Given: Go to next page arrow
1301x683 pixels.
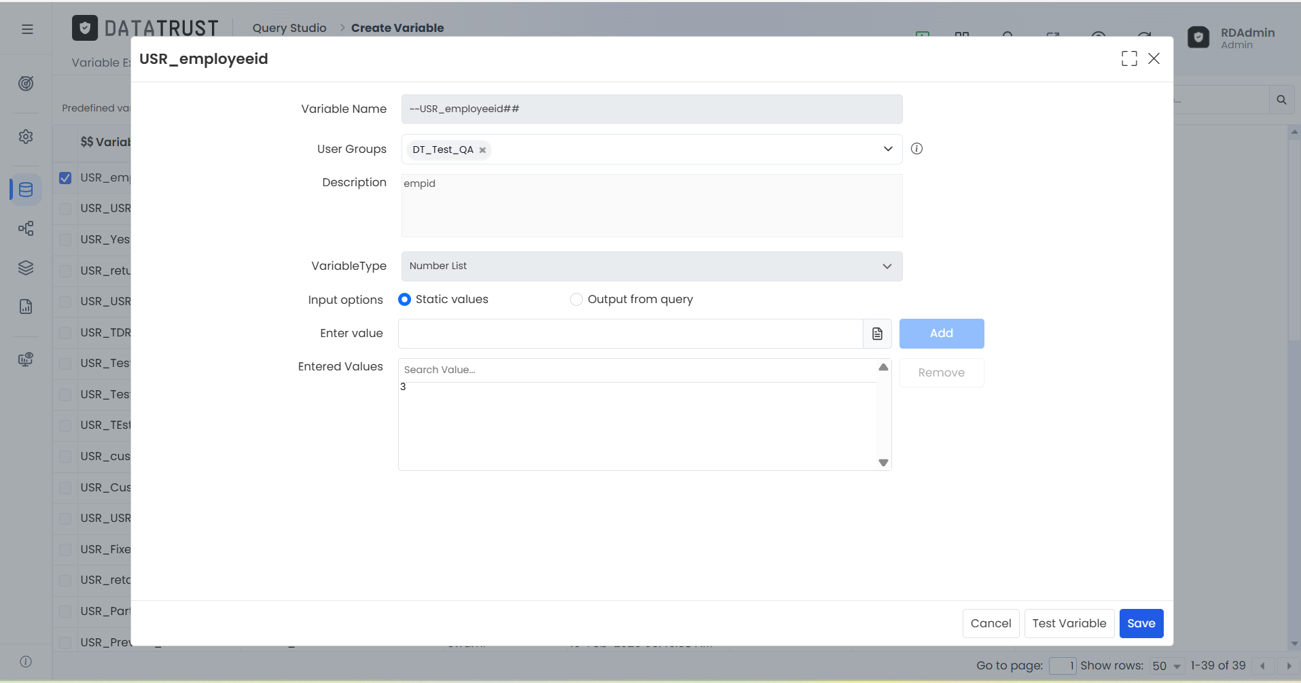Looking at the screenshot, I should tap(1288, 666).
